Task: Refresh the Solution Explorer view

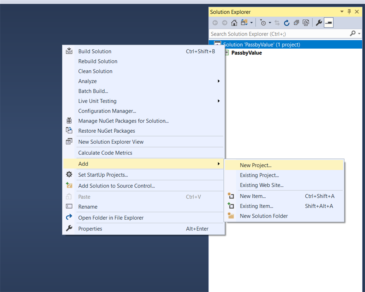Action: point(286,23)
